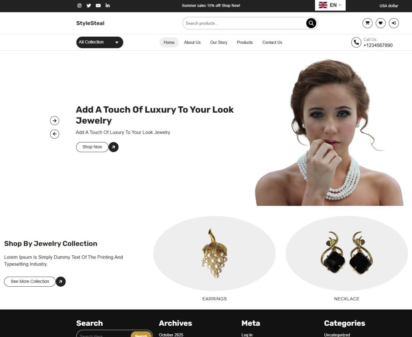This screenshot has width=412, height=337.
Task: Expand the All Collection dropdown
Action: [x=100, y=42]
